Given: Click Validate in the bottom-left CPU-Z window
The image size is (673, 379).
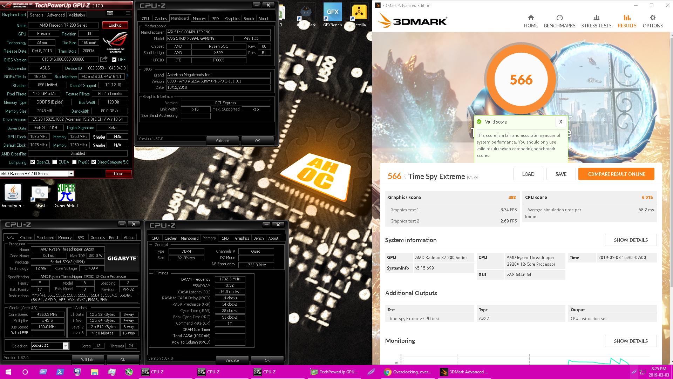Looking at the screenshot, I should click(88, 360).
